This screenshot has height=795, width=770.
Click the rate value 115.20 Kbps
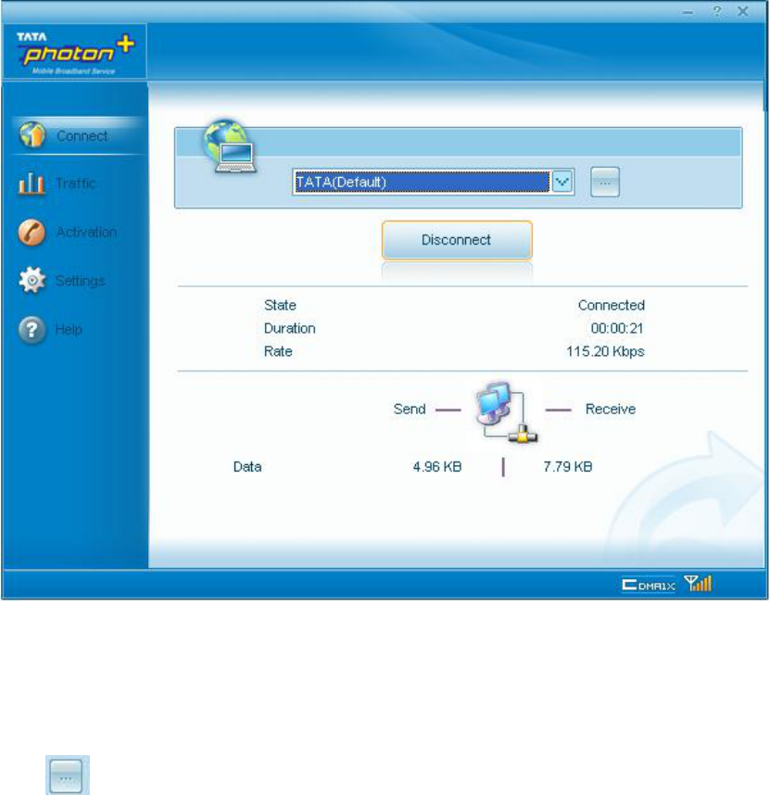(x=605, y=351)
